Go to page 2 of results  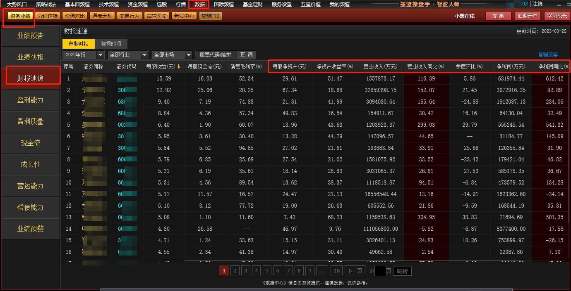[235, 271]
